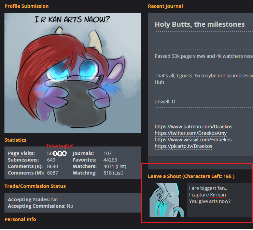Open the profile submission artwork image
253x230 pixels.
click(73, 73)
